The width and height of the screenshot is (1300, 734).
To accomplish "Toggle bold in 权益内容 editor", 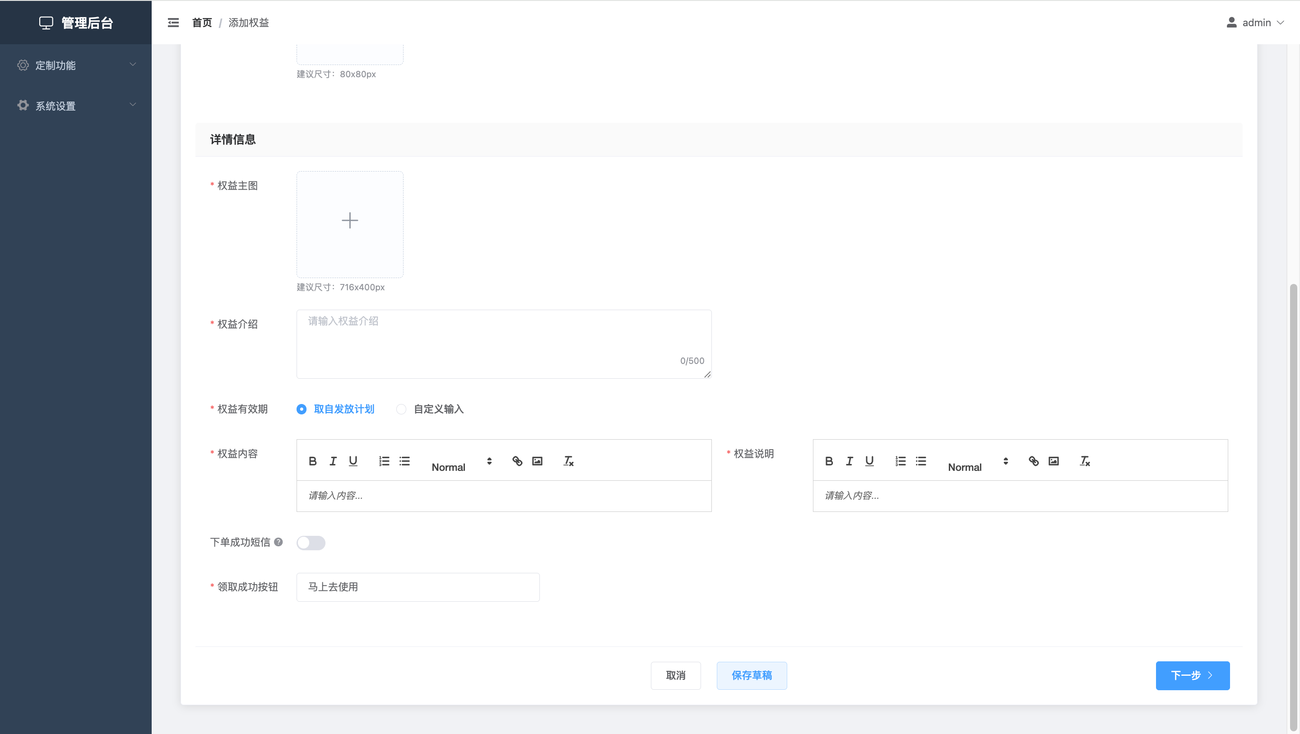I will (x=313, y=461).
